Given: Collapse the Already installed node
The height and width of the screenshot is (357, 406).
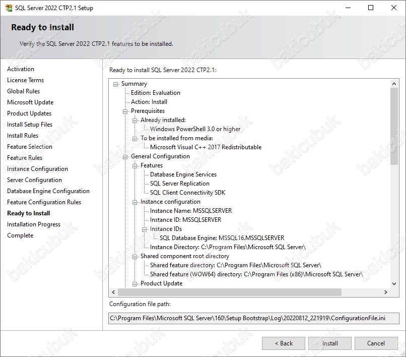Looking at the screenshot, I should 134,121.
